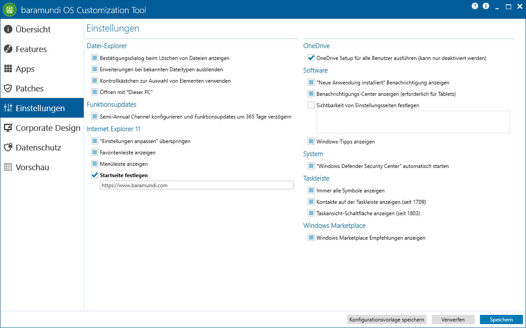Screen dimensions: 526x328
Task: Toggle Favoritenleiste anzeigen checkbox
Action: pos(94,152)
